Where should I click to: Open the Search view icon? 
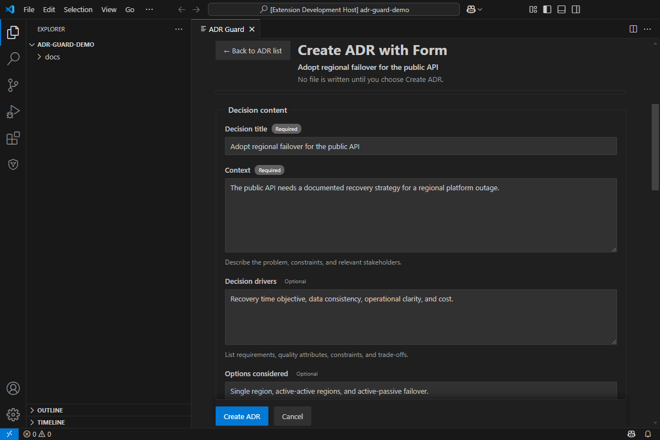click(13, 58)
